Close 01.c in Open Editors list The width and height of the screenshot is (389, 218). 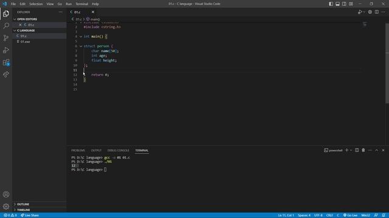pyautogui.click(x=20, y=25)
